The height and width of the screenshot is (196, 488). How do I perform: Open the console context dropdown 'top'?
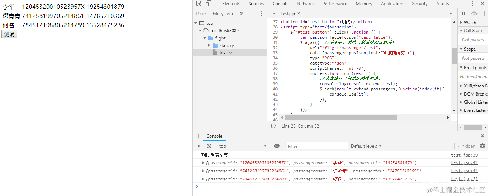coord(243,146)
